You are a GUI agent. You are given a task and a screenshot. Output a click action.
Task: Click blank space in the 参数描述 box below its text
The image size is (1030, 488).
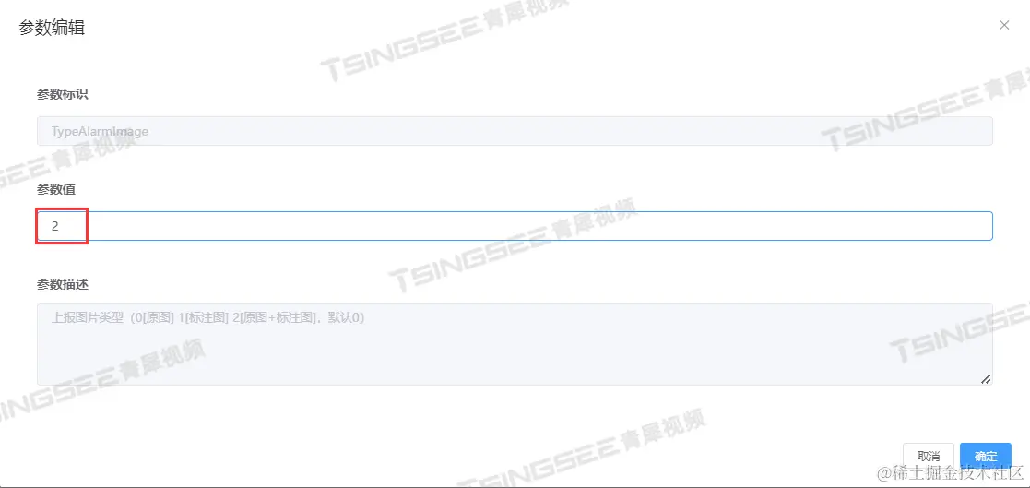[515, 358]
